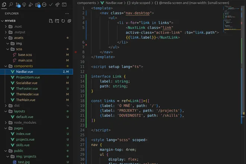Collapse the components folder
The image size is (246, 164).
tap(23, 66)
